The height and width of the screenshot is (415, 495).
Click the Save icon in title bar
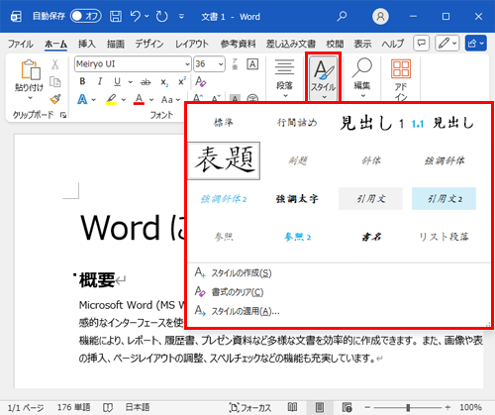[x=116, y=16]
